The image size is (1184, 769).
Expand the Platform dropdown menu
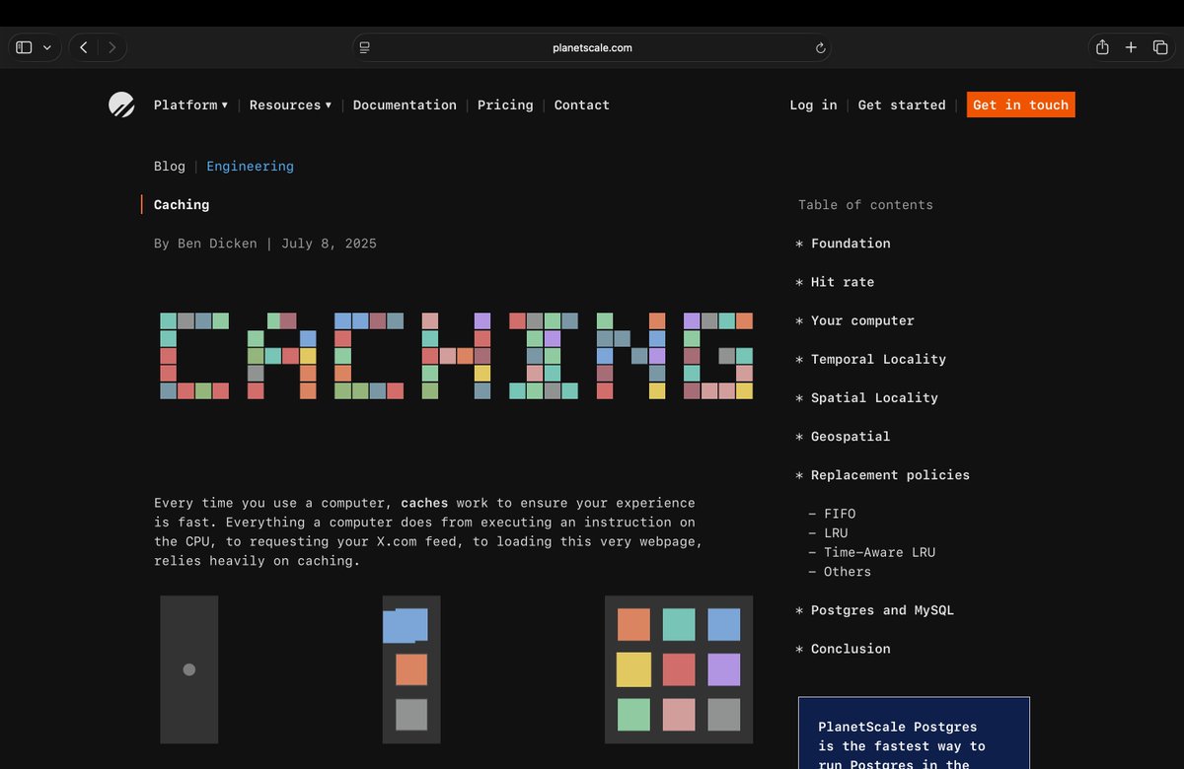[190, 105]
